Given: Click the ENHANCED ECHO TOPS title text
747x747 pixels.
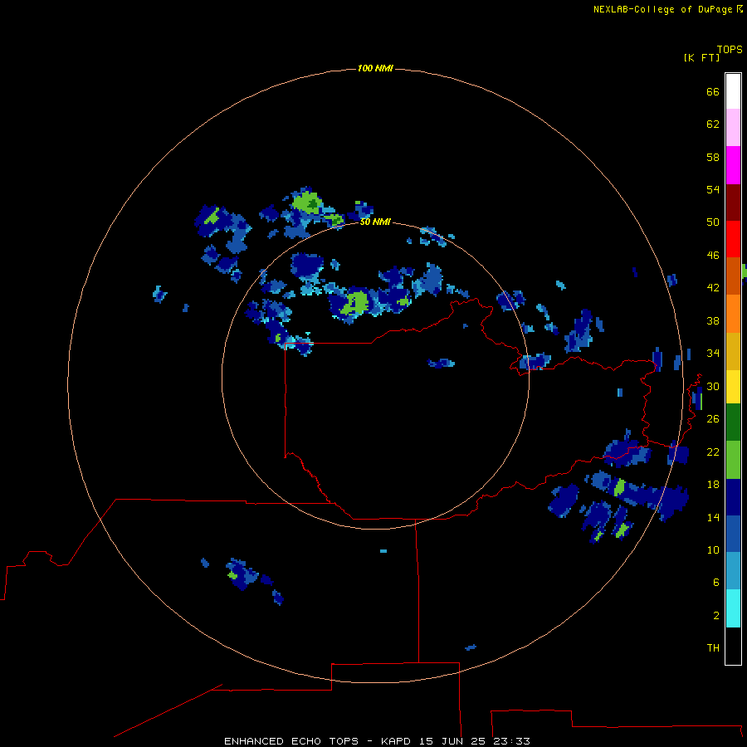Looking at the screenshot, I should [x=291, y=741].
